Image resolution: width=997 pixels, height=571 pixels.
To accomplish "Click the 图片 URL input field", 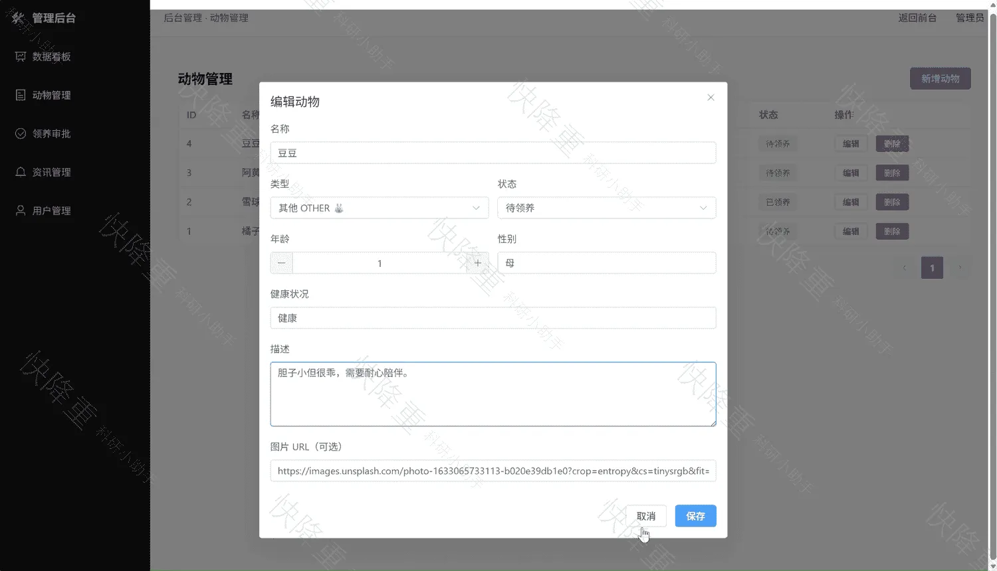I will pos(493,471).
